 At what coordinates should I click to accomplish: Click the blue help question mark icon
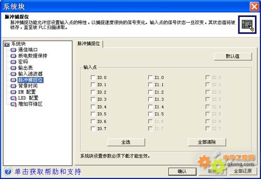(x=8, y=171)
